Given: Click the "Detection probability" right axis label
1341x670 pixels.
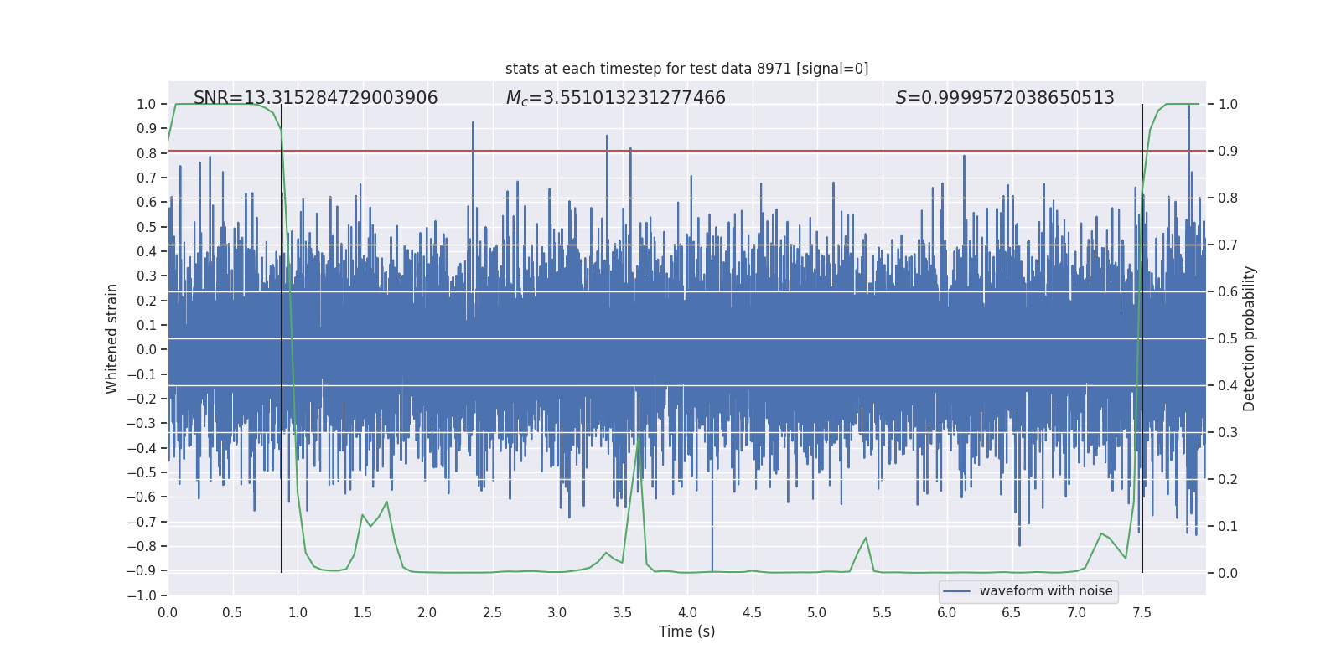Looking at the screenshot, I should 1249,338.
